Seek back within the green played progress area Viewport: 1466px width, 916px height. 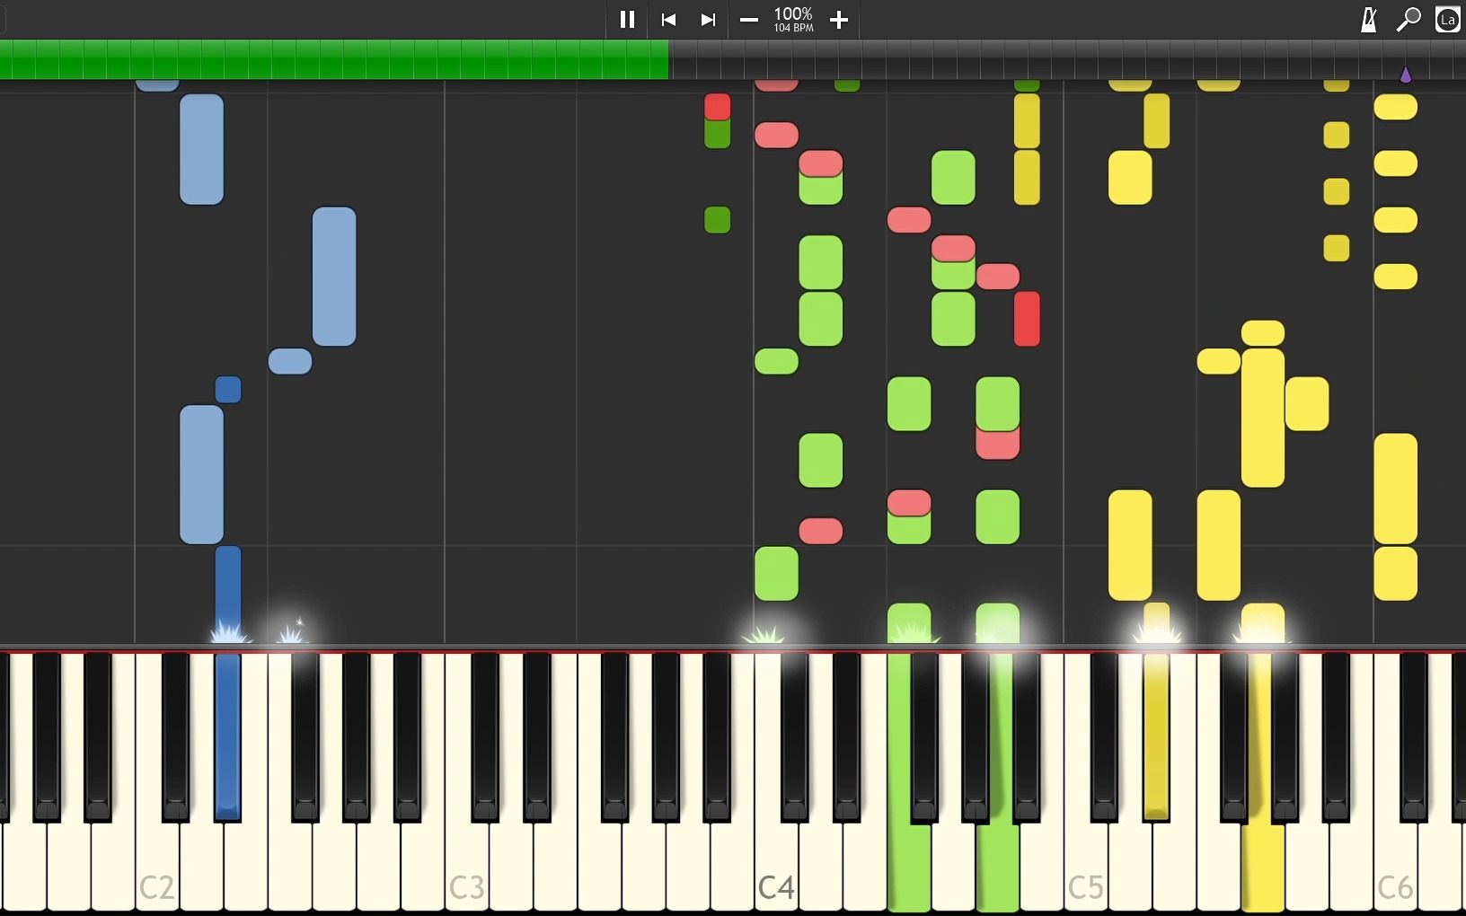point(334,60)
